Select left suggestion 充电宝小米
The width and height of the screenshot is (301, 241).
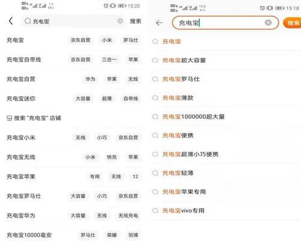click(x=21, y=137)
